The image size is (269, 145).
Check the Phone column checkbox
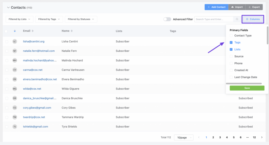coord(231,63)
